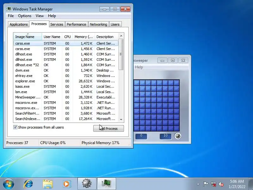The width and height of the screenshot is (253, 190).
Task: Select the Processes tab
Action: [39, 24]
